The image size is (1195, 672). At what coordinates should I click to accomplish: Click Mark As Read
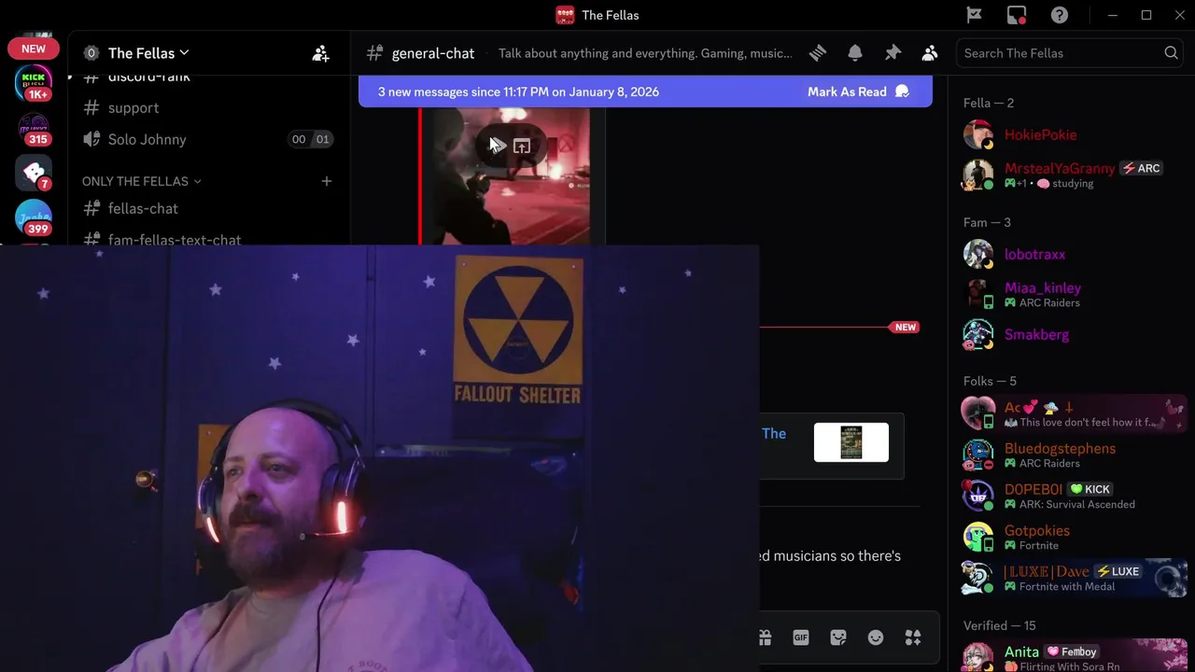pos(858,91)
